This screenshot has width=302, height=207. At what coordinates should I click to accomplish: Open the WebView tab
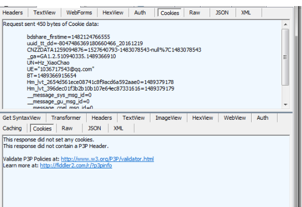coord(235,118)
